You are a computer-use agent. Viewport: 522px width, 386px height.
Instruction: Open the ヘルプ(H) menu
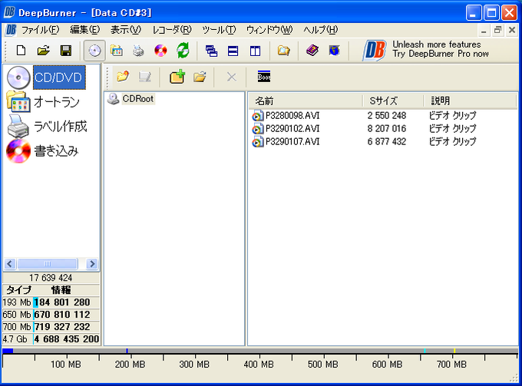(321, 30)
